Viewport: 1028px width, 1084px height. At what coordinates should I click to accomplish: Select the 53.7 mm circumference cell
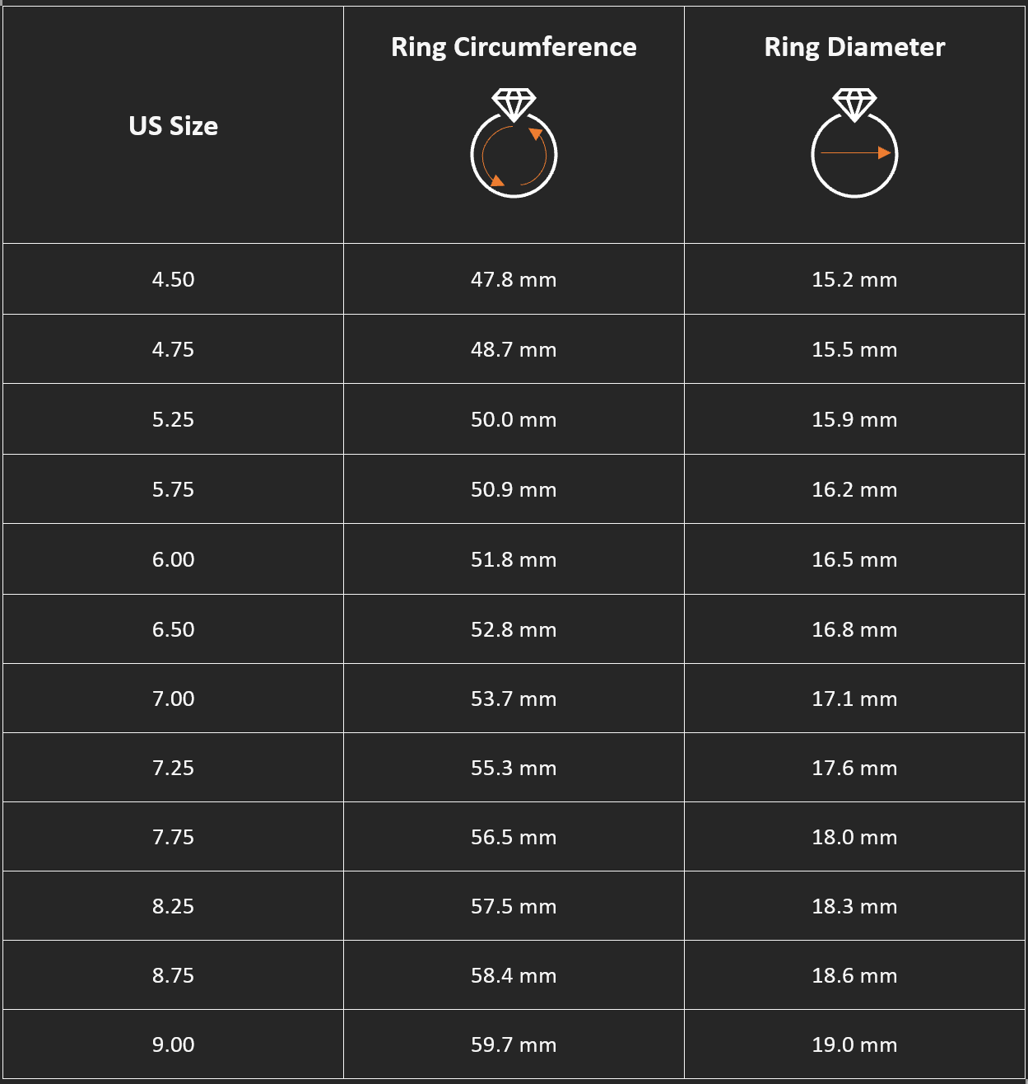[x=514, y=699]
